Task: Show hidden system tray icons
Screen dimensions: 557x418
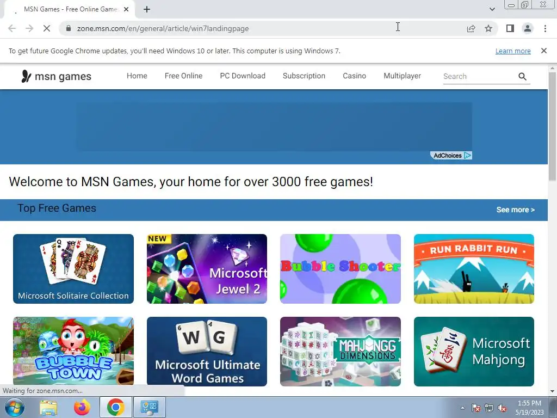Action: tap(462, 408)
